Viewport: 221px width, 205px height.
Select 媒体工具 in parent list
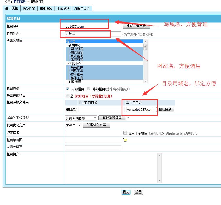pyautogui.click(x=104, y=78)
